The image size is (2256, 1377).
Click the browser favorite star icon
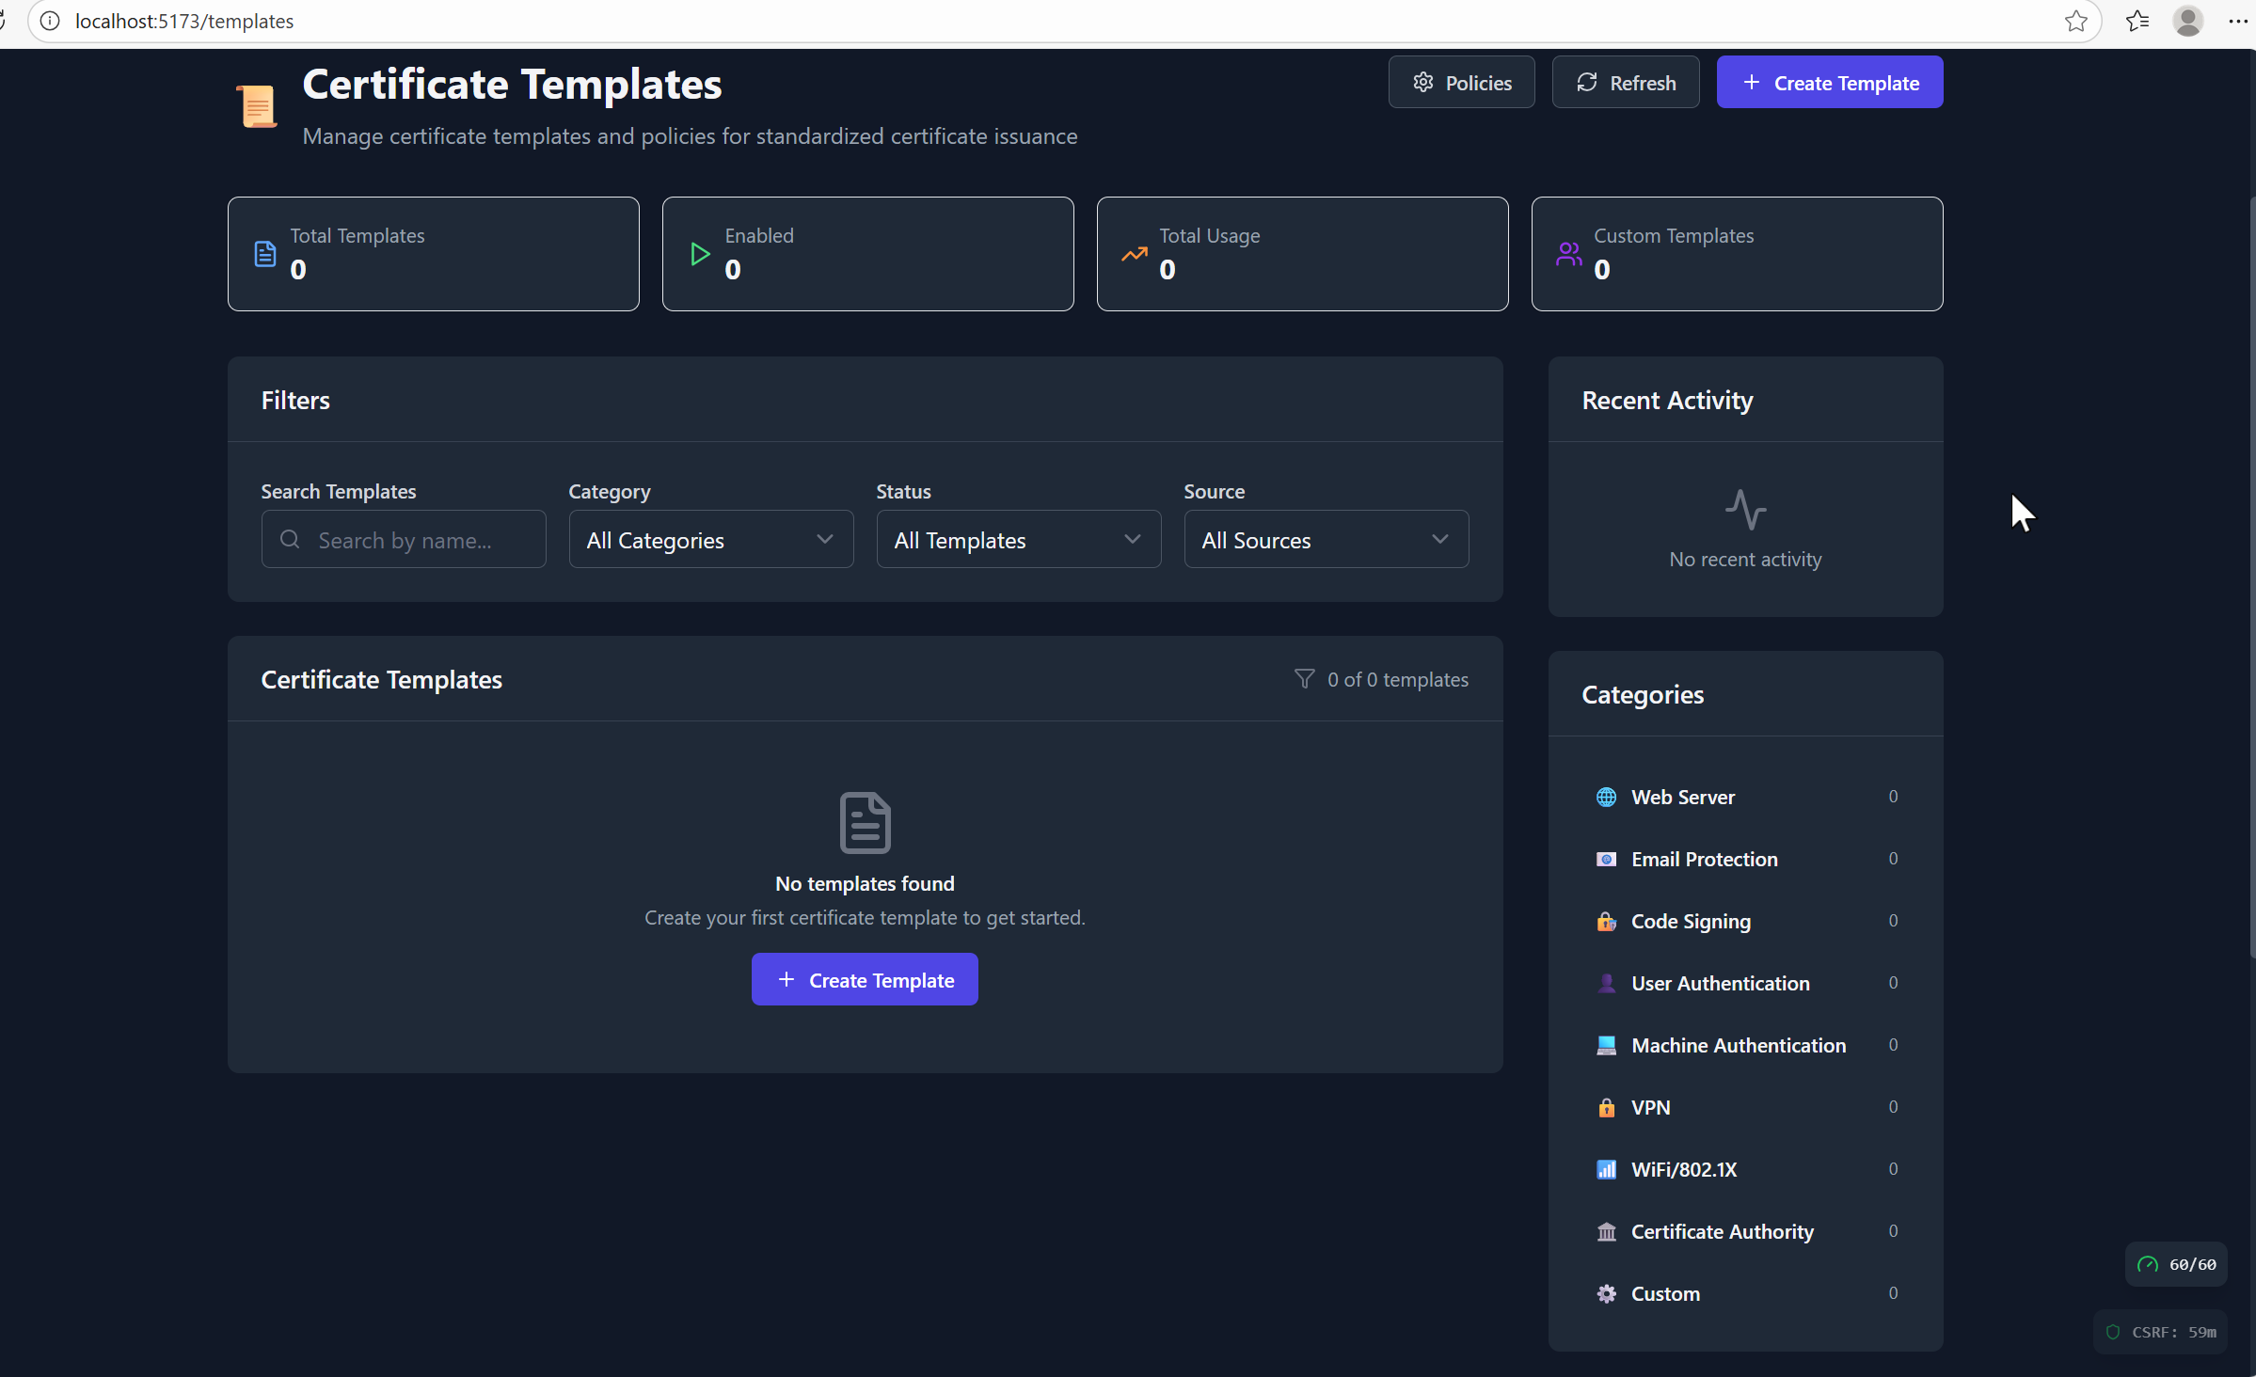pos(2075,21)
